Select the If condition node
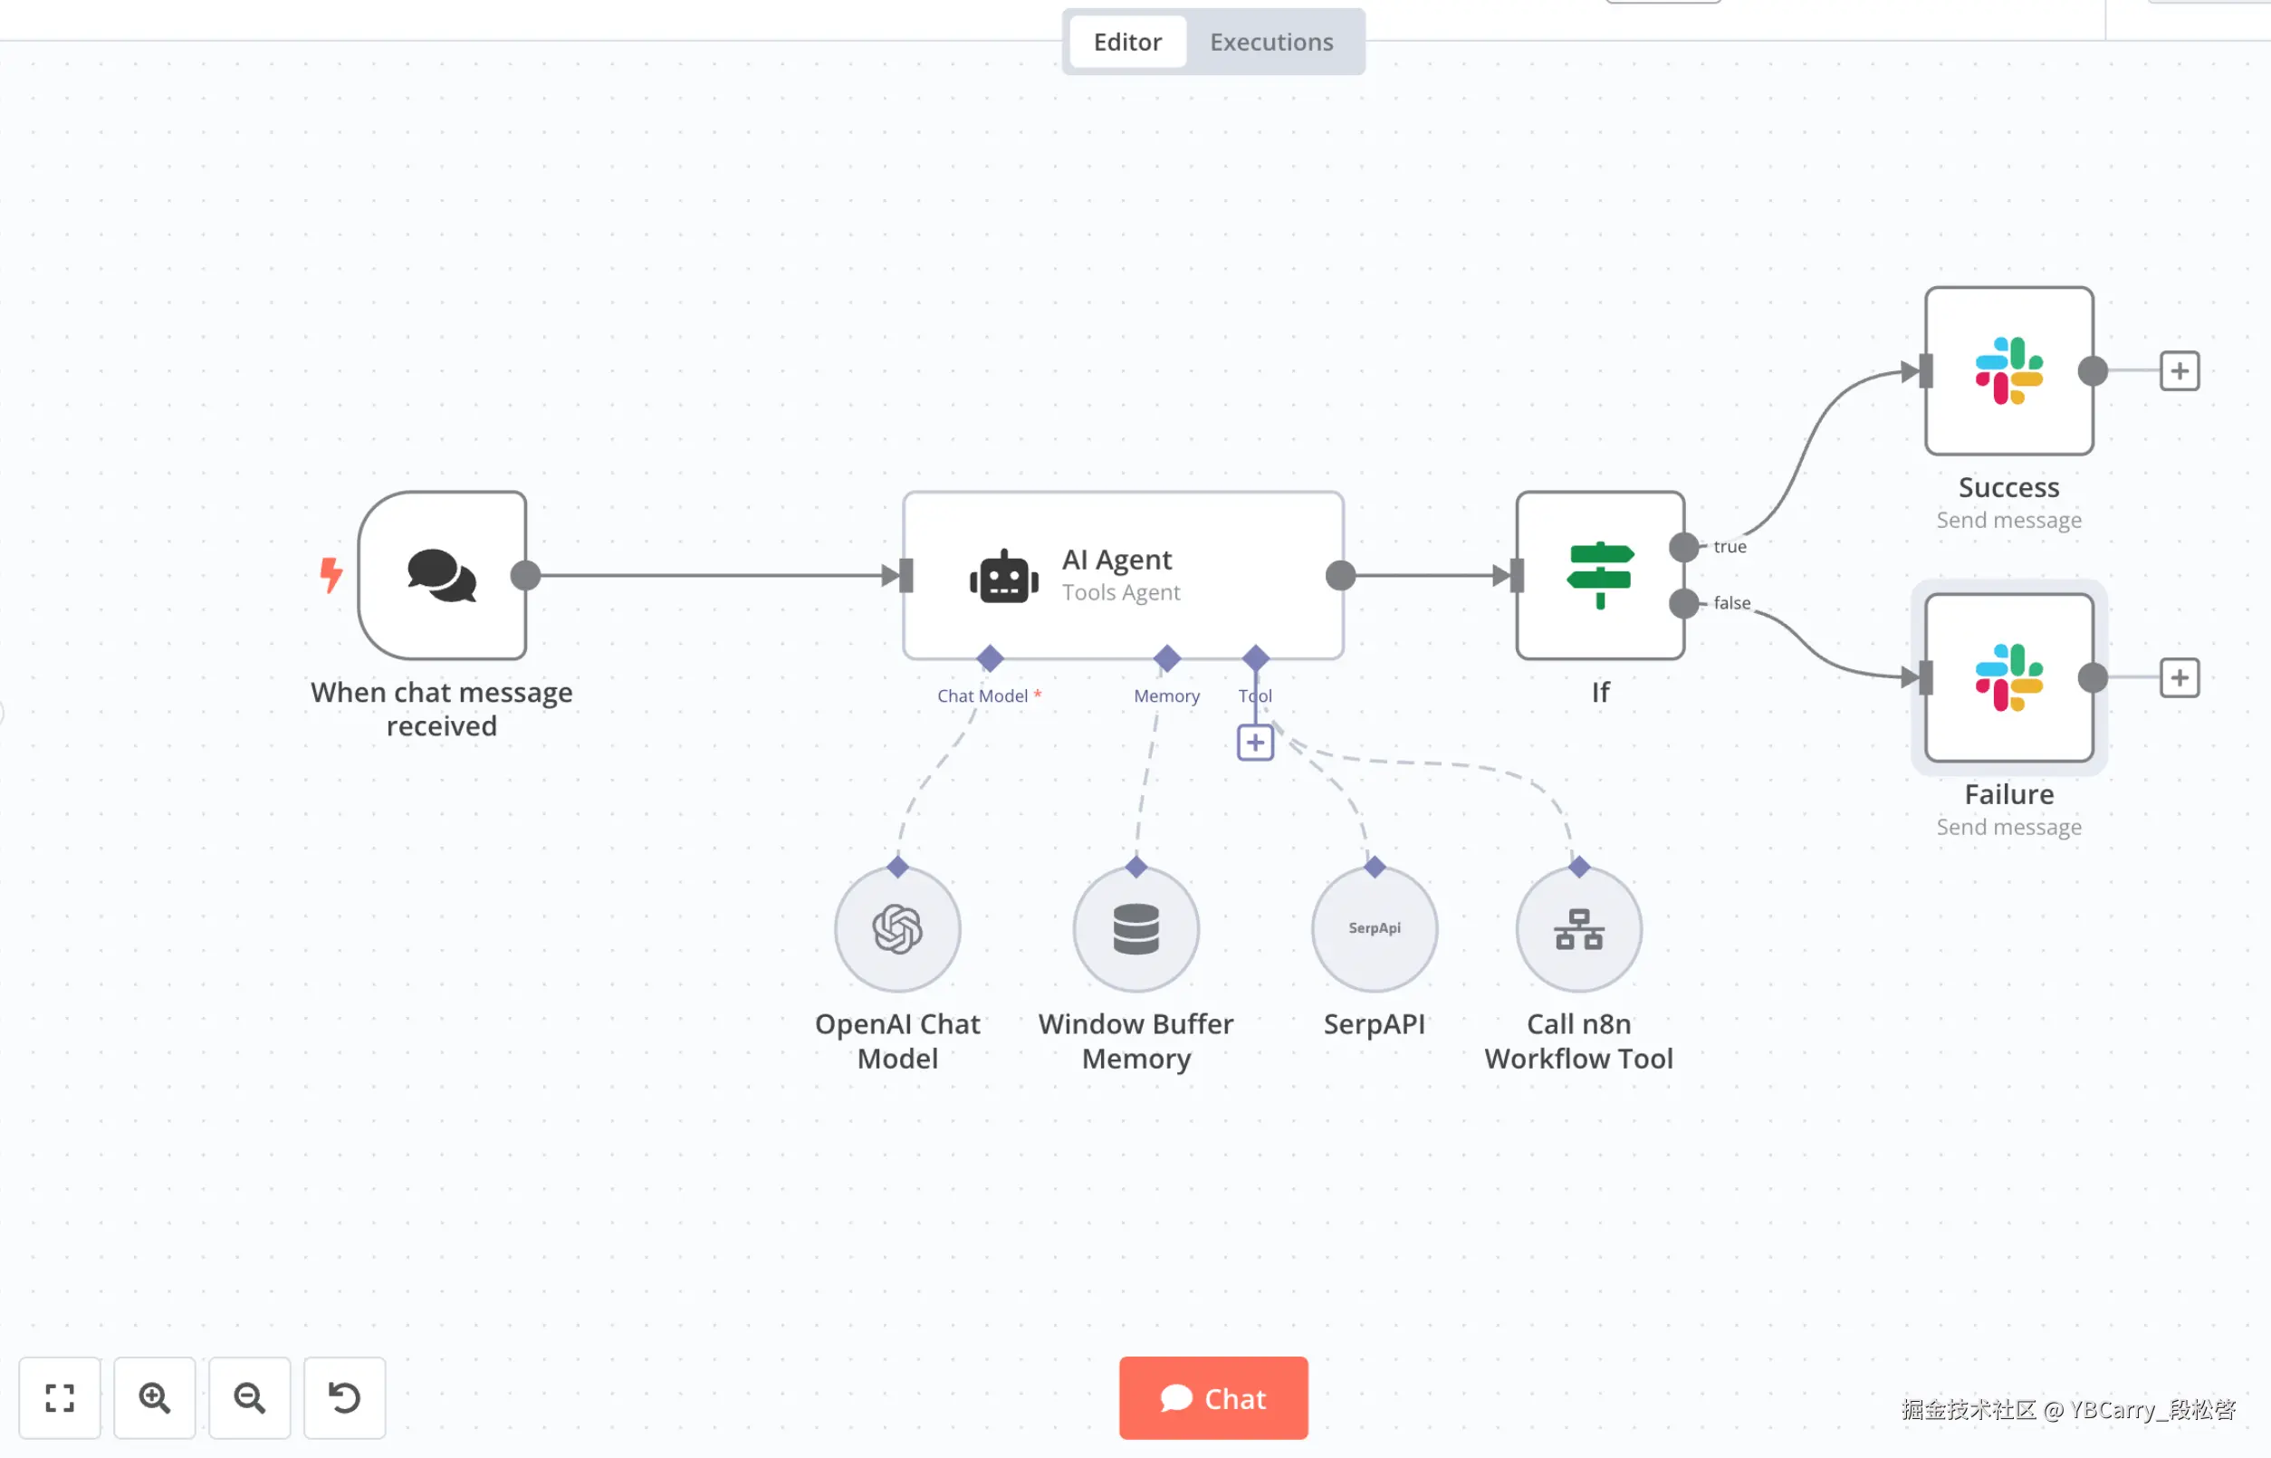This screenshot has height=1458, width=2271. 1600,575
